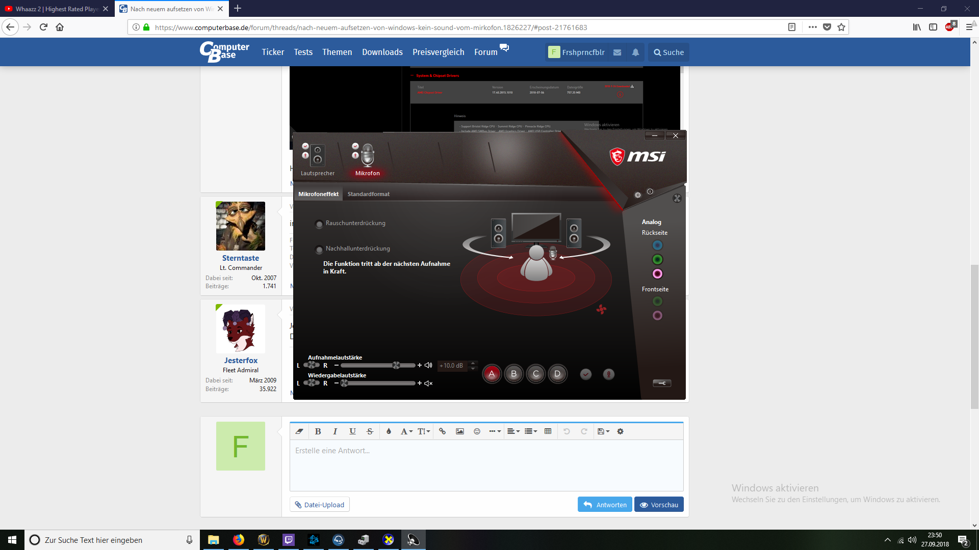Open the wrench connector settings button
The width and height of the screenshot is (979, 550).
click(662, 383)
